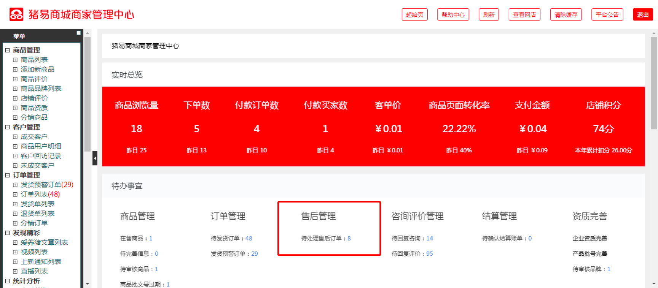658x288 pixels.
Task: Click the red 退出 button
Action: coord(643,14)
